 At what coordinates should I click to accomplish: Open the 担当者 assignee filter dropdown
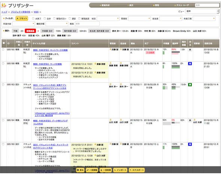pos(171,18)
